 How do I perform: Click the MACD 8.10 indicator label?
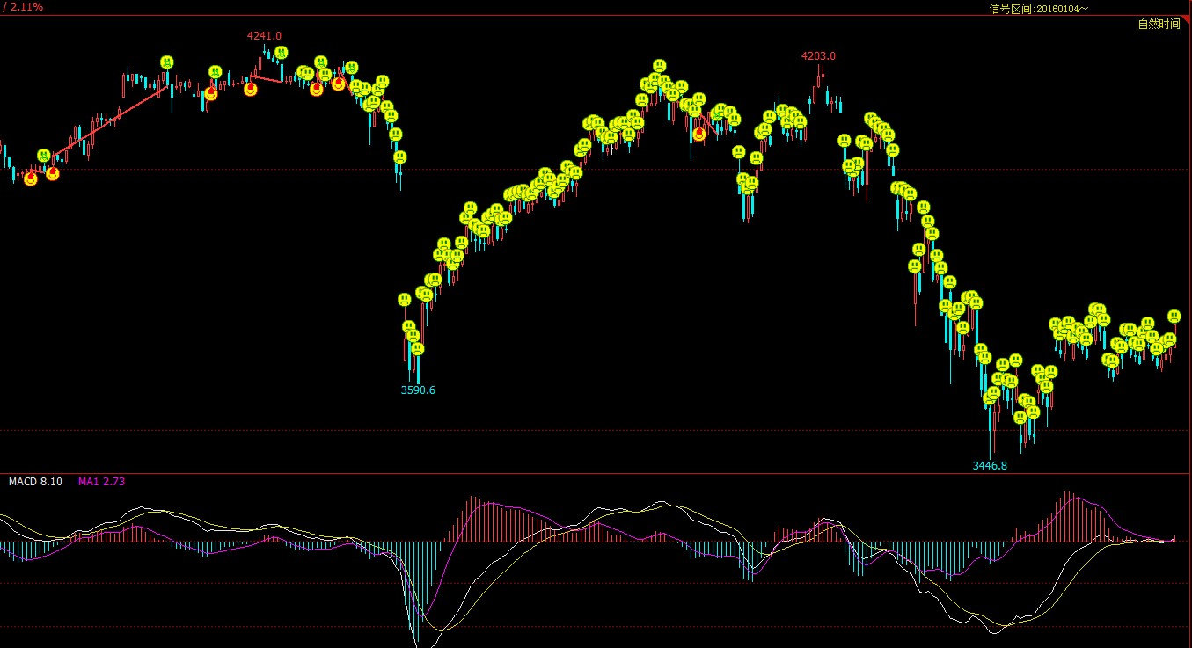35,482
